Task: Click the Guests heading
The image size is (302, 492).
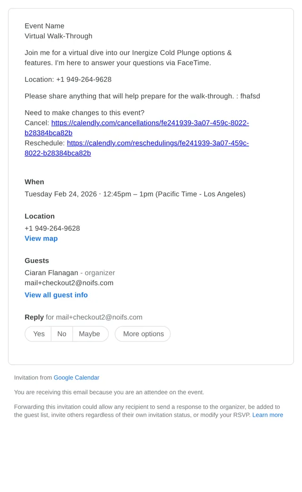Action: 37,261
